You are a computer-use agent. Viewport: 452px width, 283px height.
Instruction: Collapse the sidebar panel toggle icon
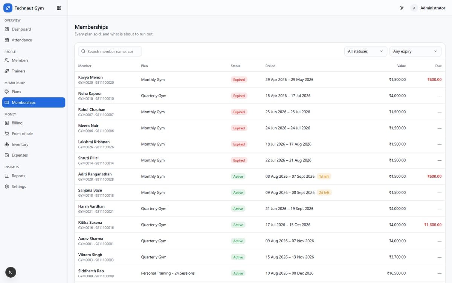(x=59, y=8)
